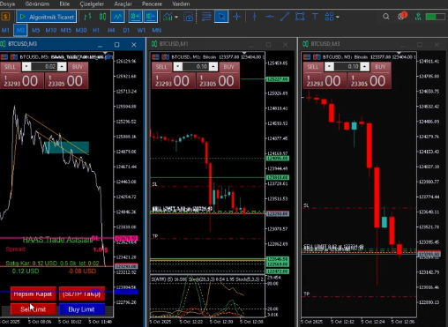
Task: Decrease volume arrow in left M3 chart
Action: pyautogui.click(x=26, y=67)
